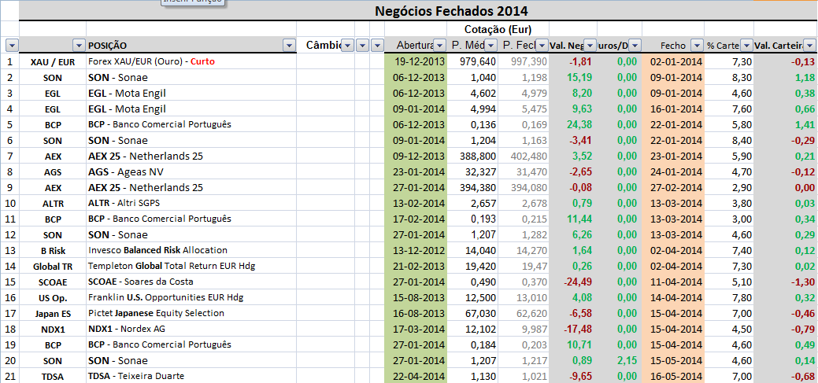Open the P. Médio filter dropdown
818x383 pixels.
pos(491,46)
